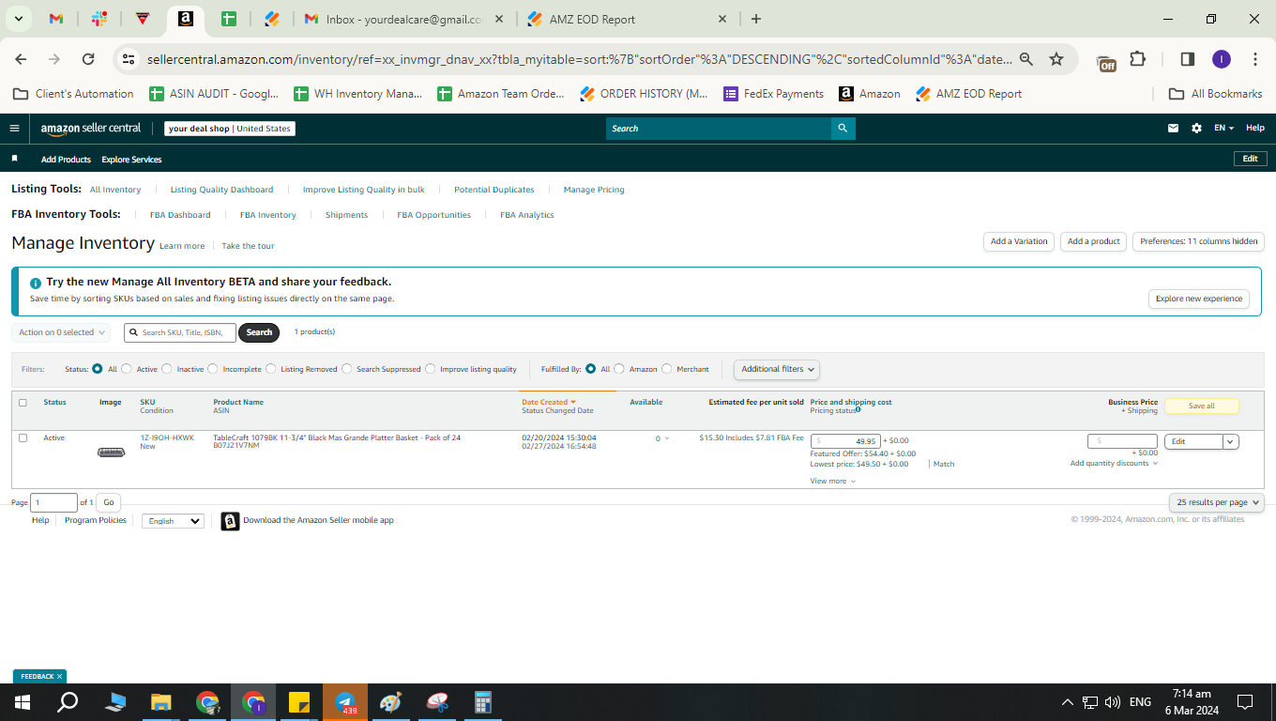Open the 25 results per page dropdown

coord(1217,502)
